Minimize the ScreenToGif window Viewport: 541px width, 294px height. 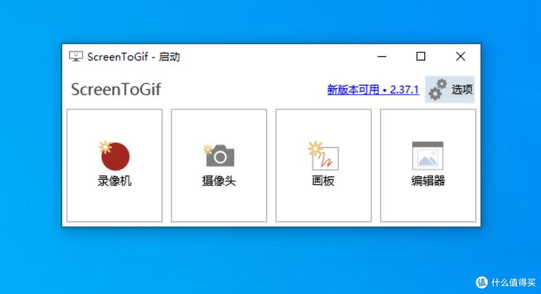[382, 56]
